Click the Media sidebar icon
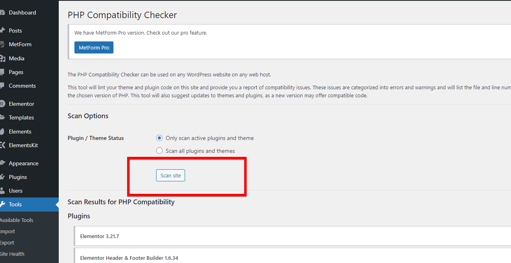511x263 pixels. [2, 58]
